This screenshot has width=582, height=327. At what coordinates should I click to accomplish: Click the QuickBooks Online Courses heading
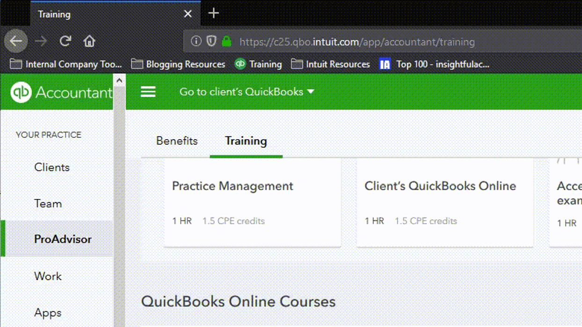point(238,301)
